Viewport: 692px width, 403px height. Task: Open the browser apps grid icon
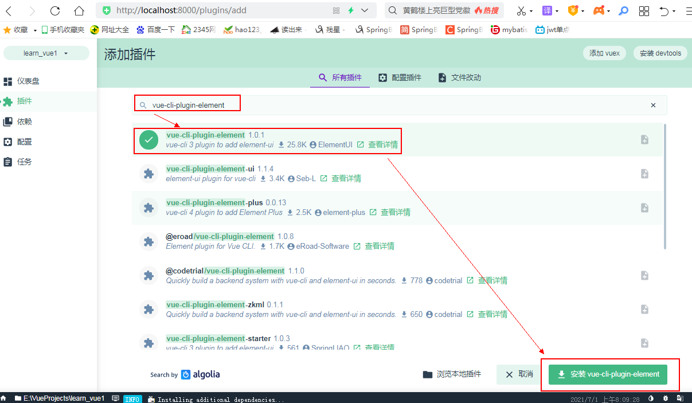pos(644,11)
